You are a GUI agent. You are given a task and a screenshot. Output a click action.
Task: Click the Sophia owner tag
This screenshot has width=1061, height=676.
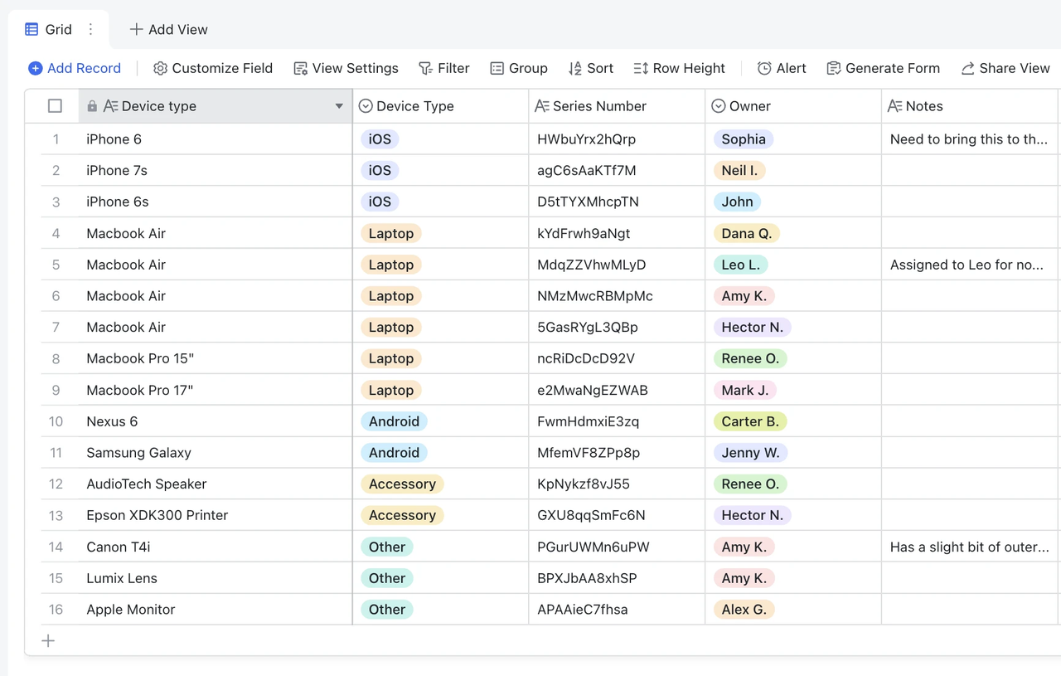[x=743, y=139]
